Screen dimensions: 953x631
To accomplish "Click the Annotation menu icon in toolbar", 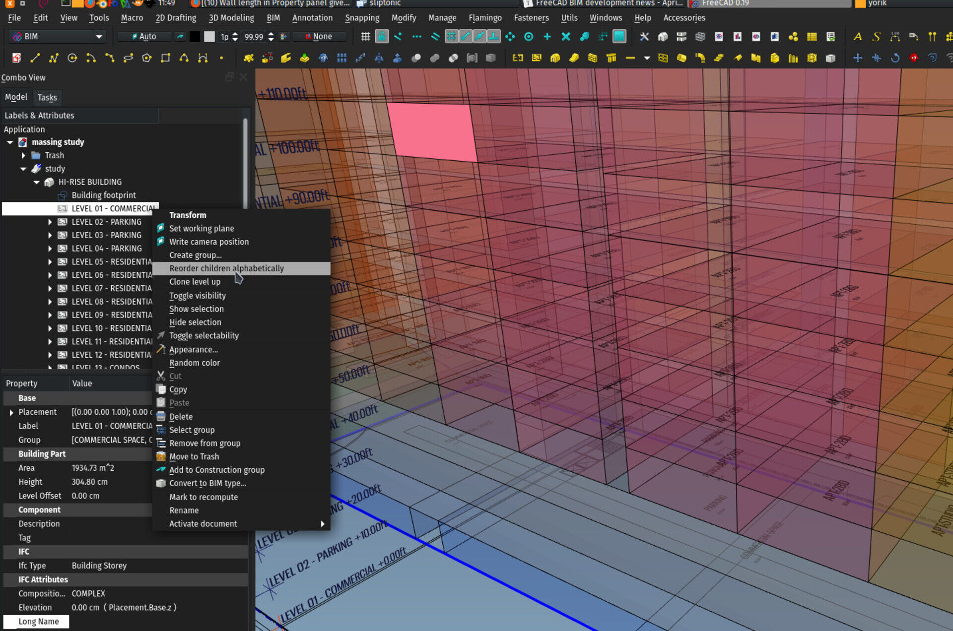I will (311, 17).
